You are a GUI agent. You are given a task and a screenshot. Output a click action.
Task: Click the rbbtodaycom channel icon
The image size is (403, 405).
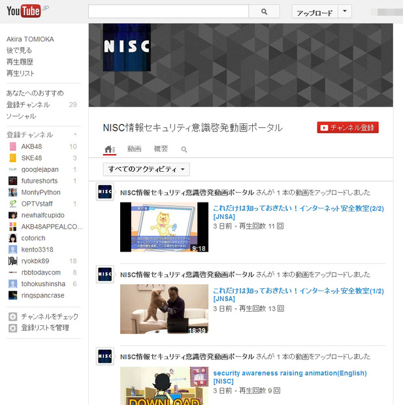[12, 272]
